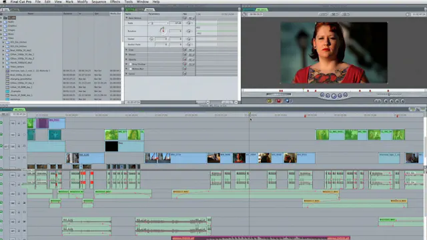427x240 pixels.
Task: Toggle audible control for track A3
Action: click(x=1, y=193)
